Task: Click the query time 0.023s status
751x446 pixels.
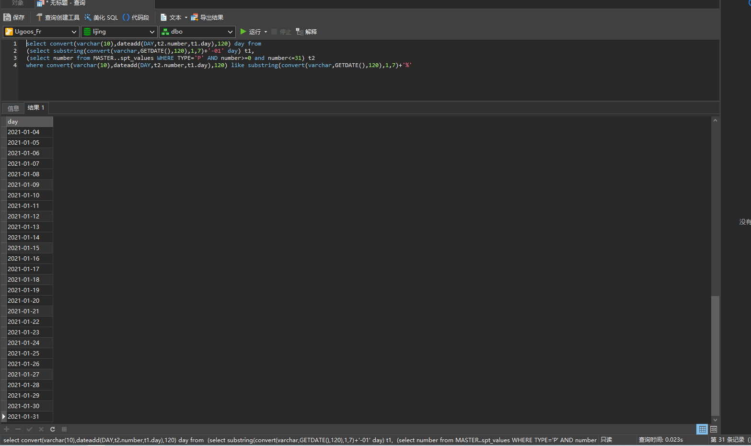Action: (661, 440)
